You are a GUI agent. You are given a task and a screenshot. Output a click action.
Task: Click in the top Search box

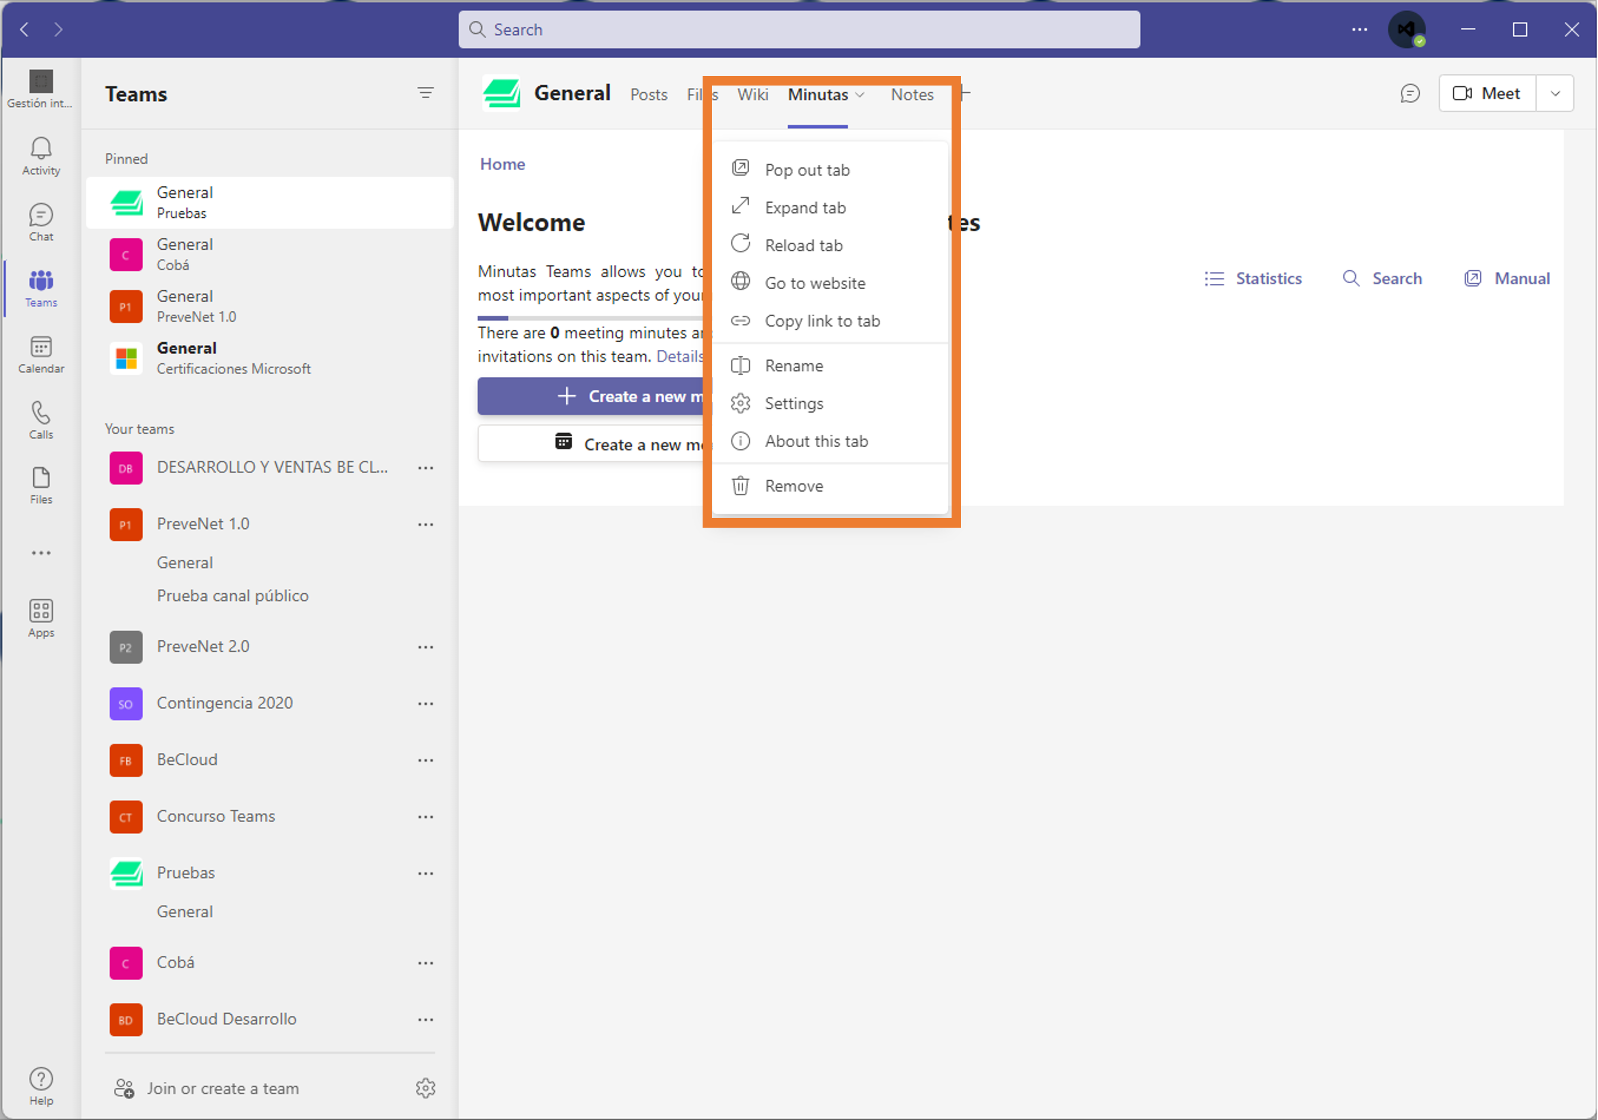pyautogui.click(x=799, y=29)
